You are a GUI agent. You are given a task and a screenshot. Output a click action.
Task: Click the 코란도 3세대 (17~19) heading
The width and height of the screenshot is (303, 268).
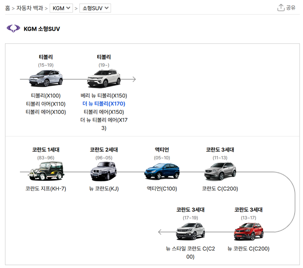(x=191, y=210)
